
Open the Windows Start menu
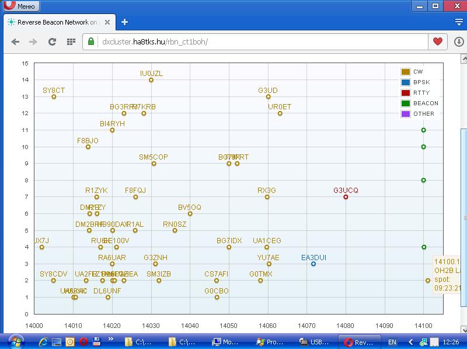[16, 341]
